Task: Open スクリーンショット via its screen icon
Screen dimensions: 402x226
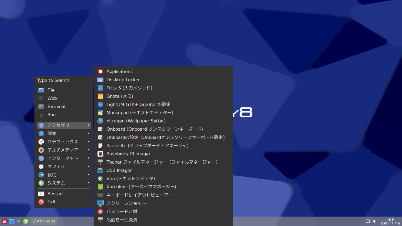Action: coord(100,203)
